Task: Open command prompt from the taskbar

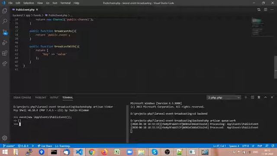Action: 54,152
